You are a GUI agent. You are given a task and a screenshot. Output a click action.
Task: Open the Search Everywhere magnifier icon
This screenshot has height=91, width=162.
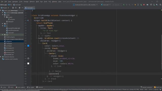pyautogui.click(x=160, y=5)
